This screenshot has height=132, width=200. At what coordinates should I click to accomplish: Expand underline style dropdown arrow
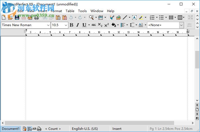coord(89,25)
